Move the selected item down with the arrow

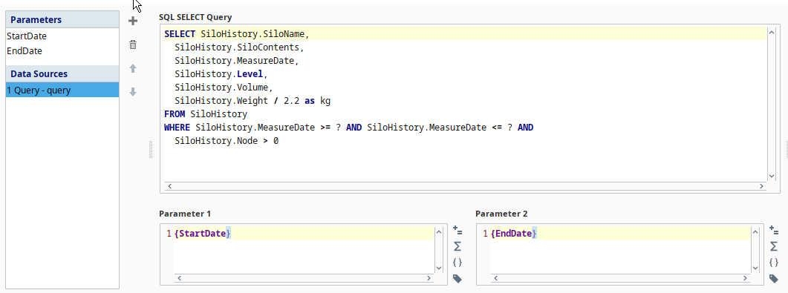point(133,92)
